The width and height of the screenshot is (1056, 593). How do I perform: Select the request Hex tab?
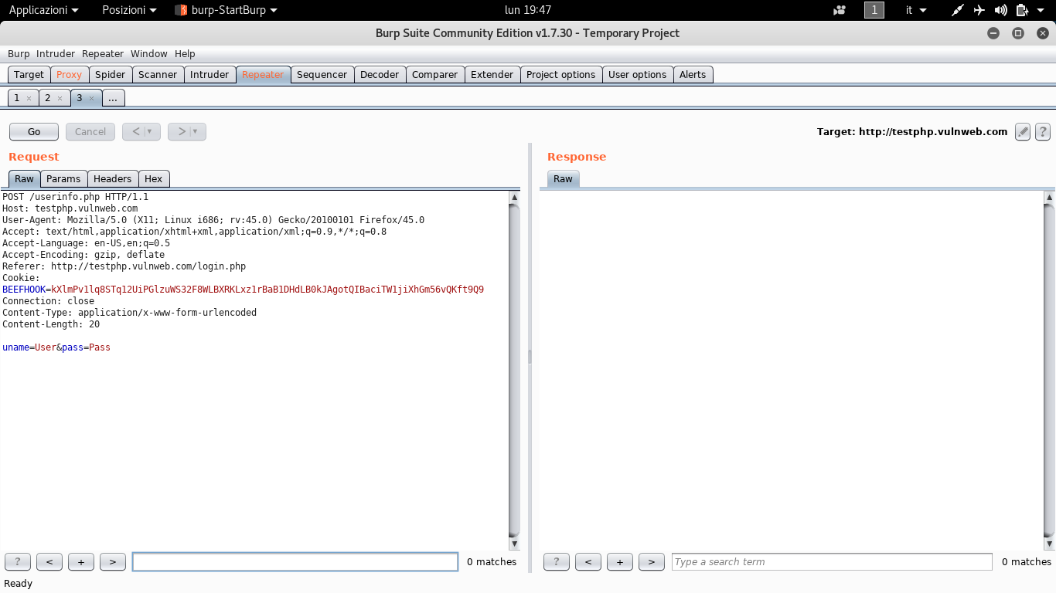click(154, 179)
